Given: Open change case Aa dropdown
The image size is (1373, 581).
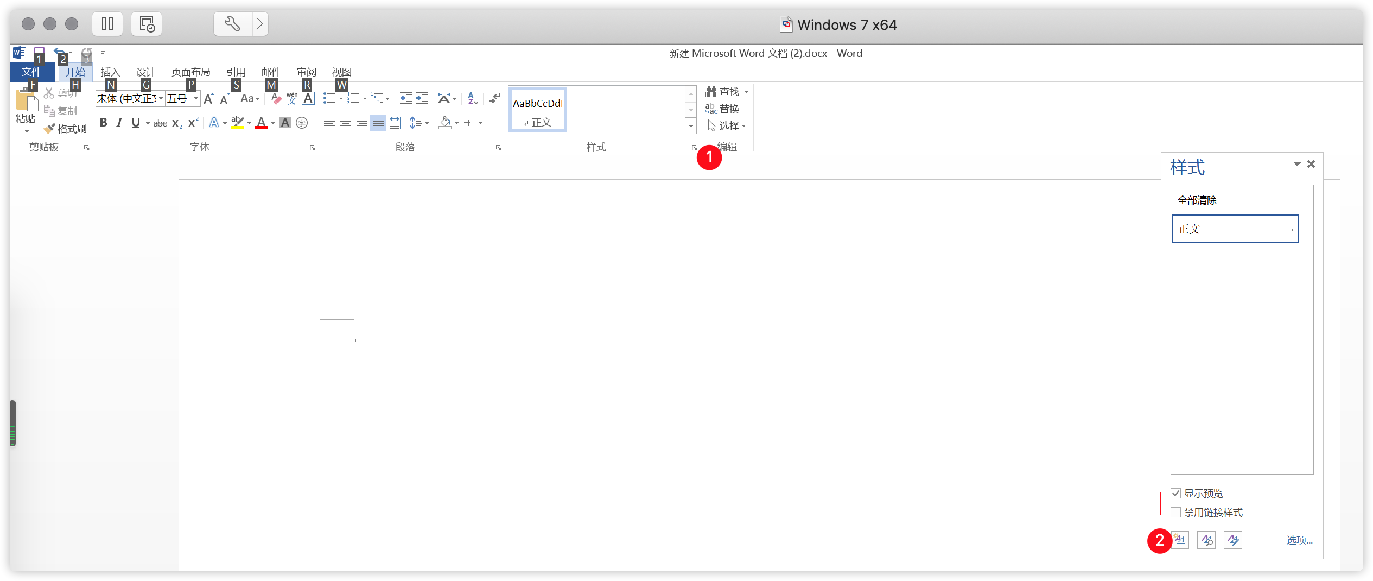Looking at the screenshot, I should 250,98.
